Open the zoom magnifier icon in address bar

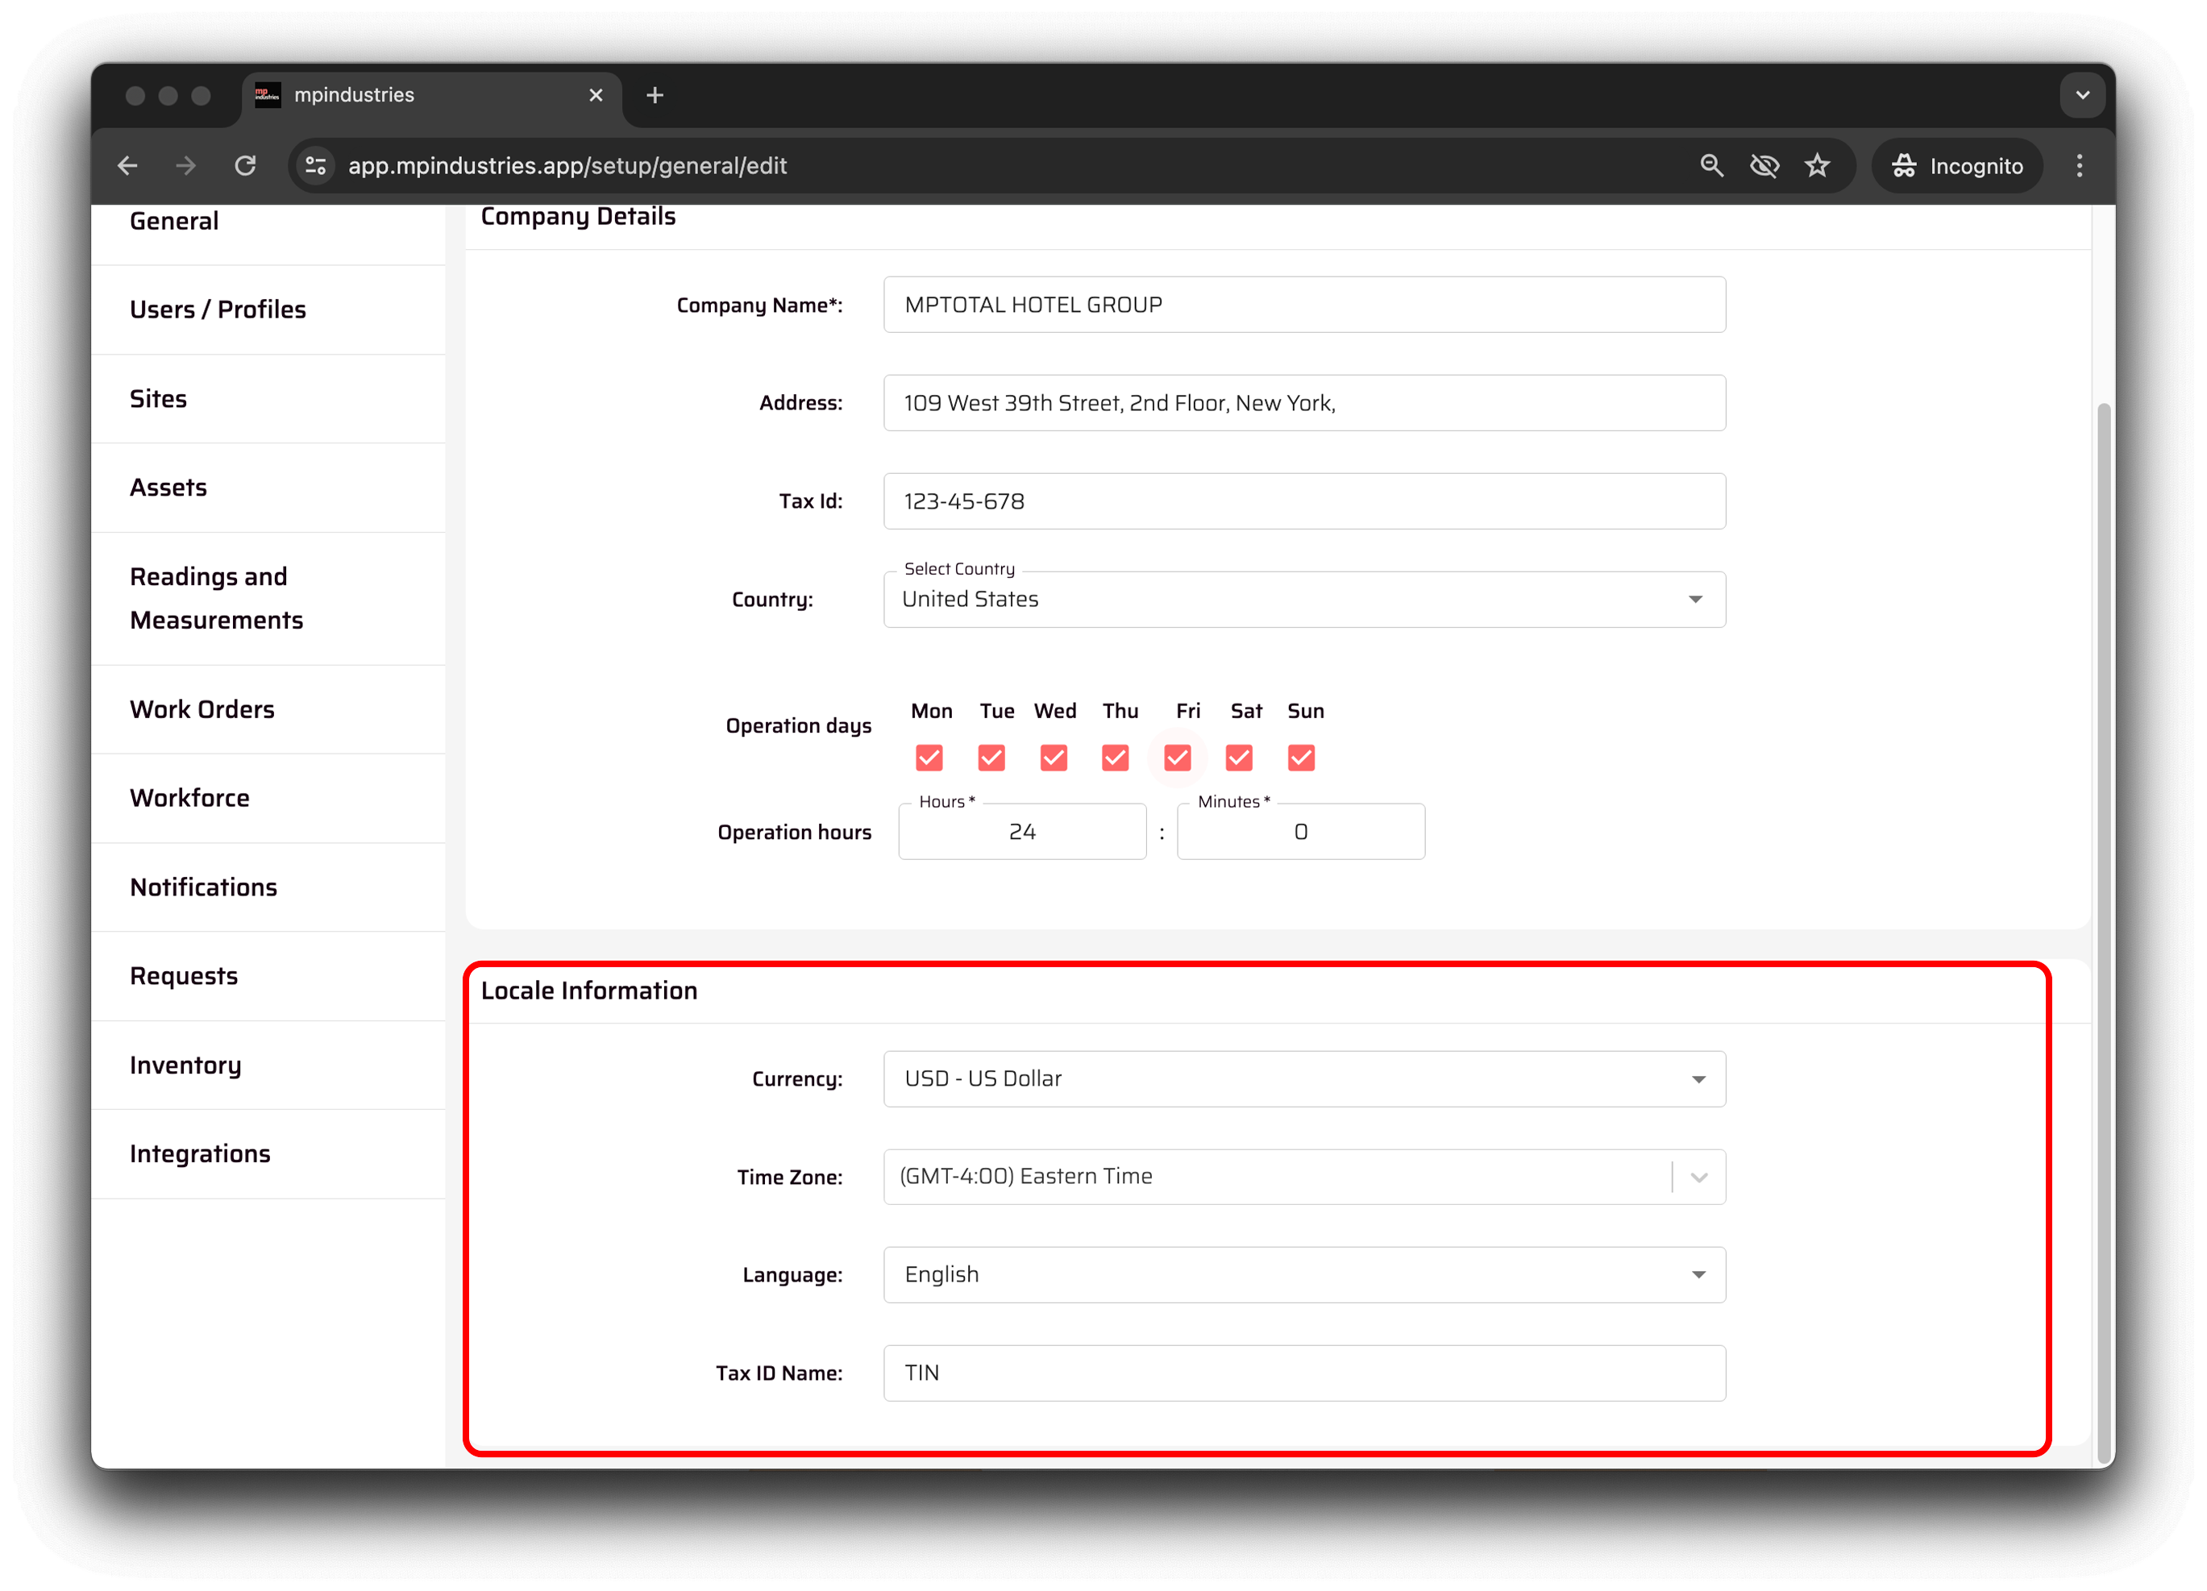pyautogui.click(x=1710, y=166)
